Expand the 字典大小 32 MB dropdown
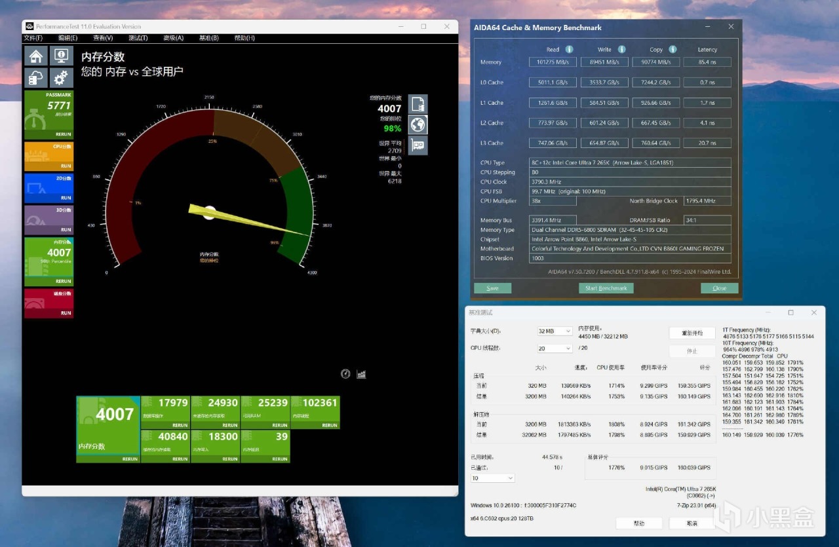Viewport: 839px width, 547px height. pyautogui.click(x=555, y=331)
